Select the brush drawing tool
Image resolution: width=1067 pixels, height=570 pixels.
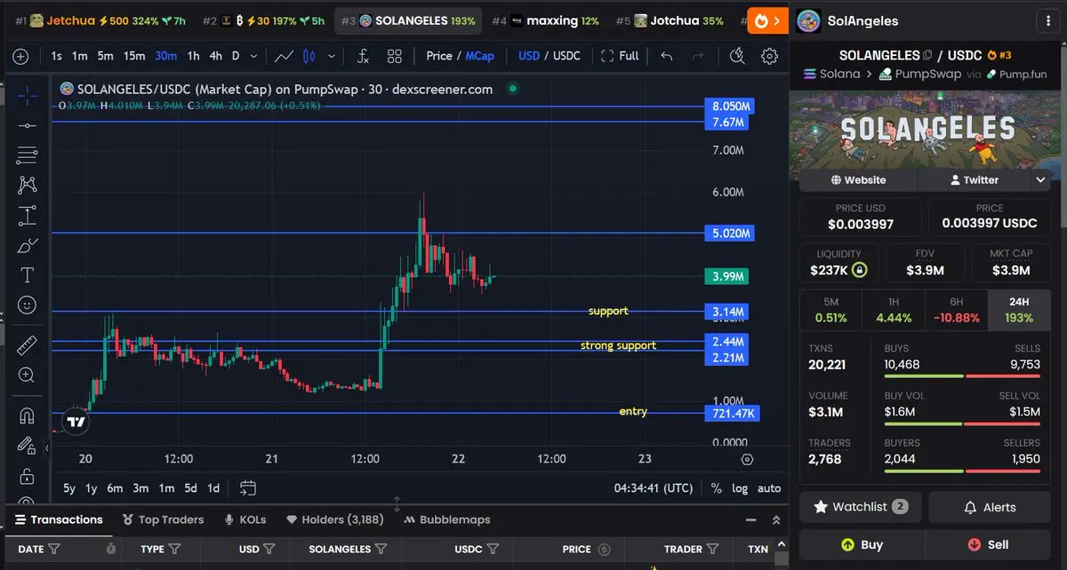pyautogui.click(x=28, y=245)
